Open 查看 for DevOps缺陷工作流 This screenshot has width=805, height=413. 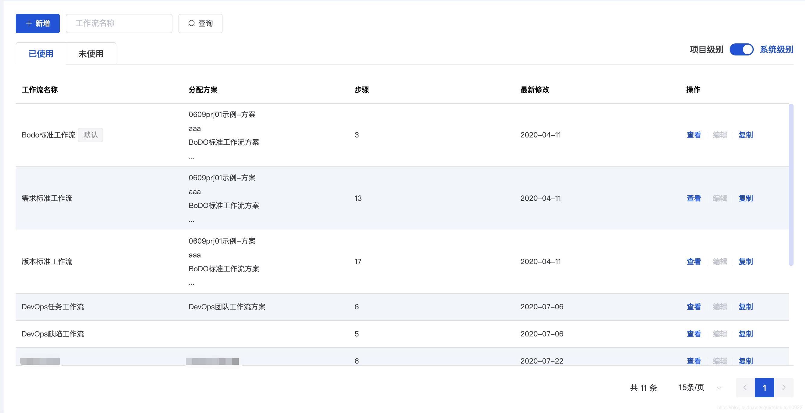tap(694, 334)
